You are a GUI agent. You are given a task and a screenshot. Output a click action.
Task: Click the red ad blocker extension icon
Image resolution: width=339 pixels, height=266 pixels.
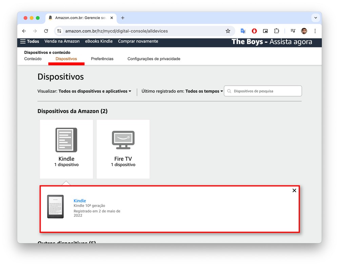(x=254, y=31)
